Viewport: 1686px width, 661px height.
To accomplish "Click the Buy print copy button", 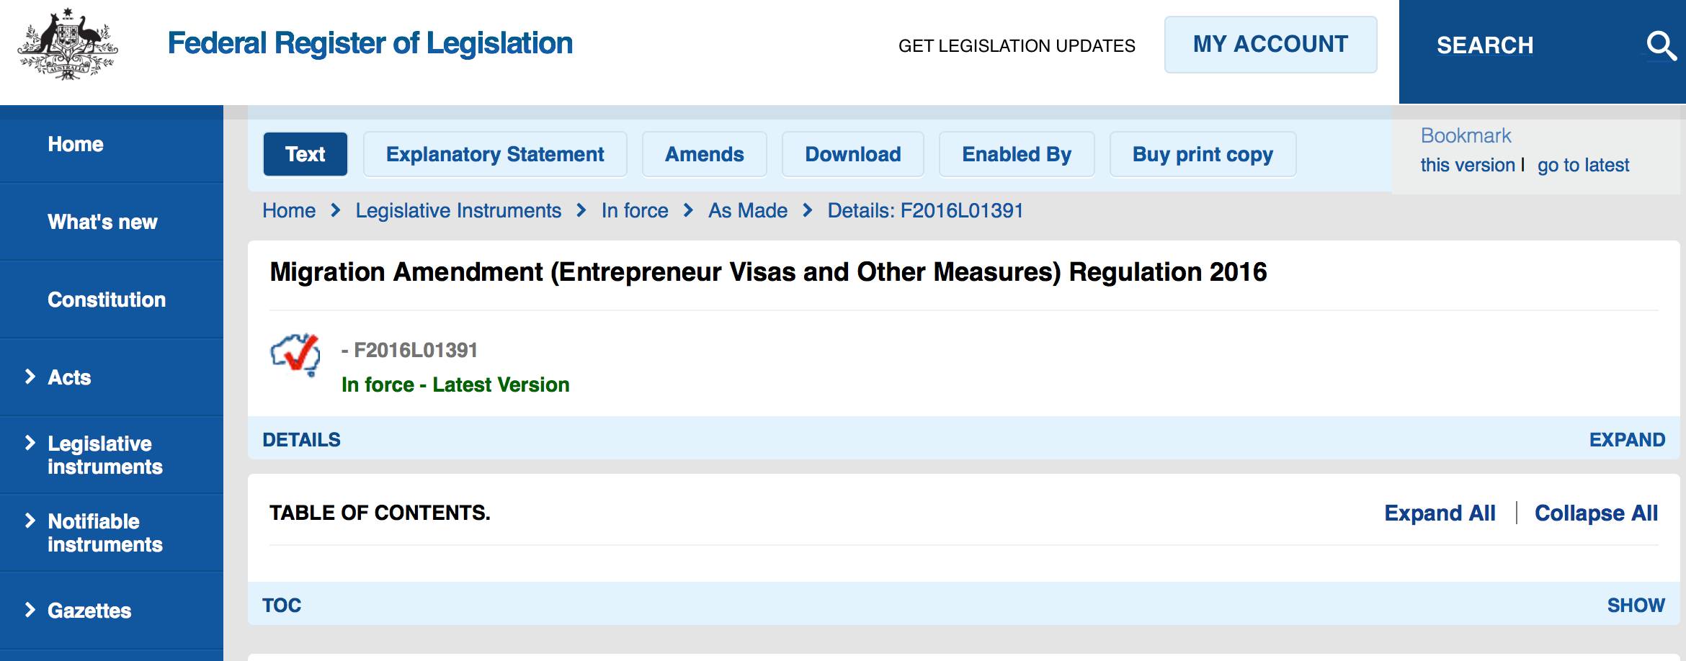I will point(1203,154).
